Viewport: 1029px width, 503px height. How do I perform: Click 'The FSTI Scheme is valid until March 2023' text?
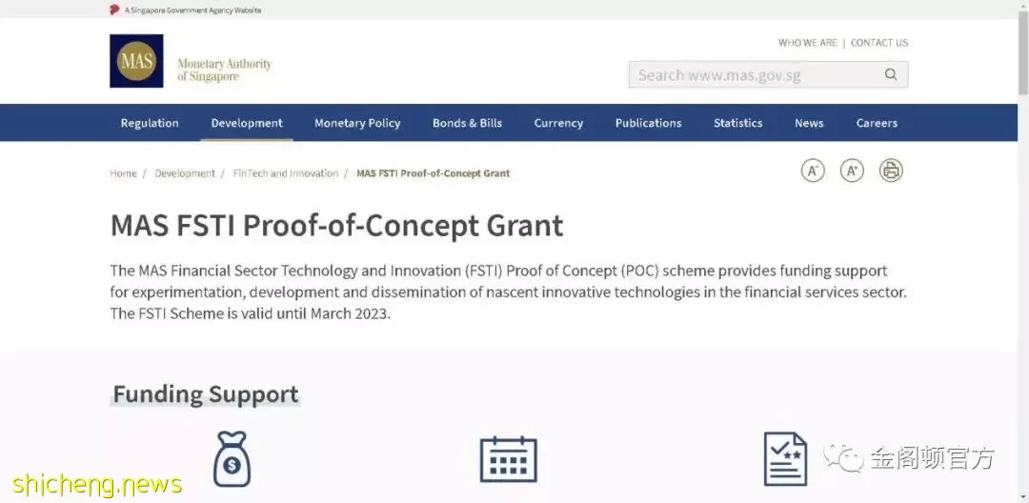250,313
